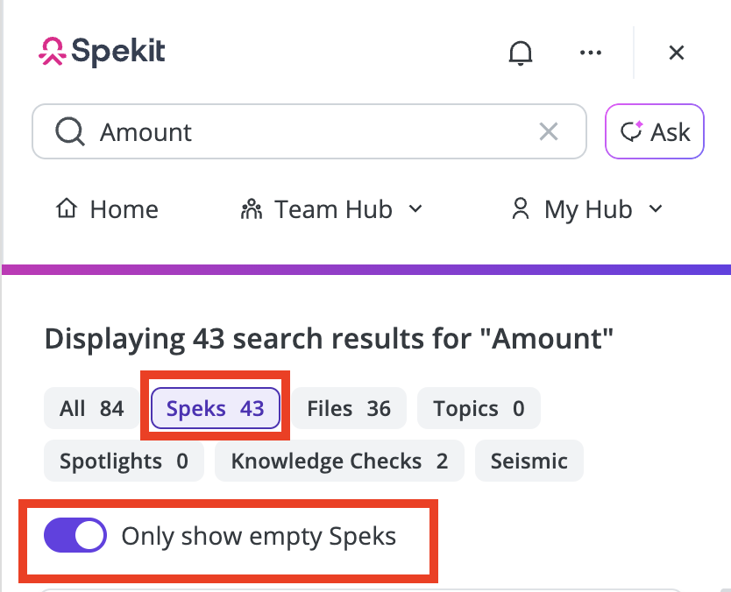Select the Topics 0 filter tab

pos(479,408)
